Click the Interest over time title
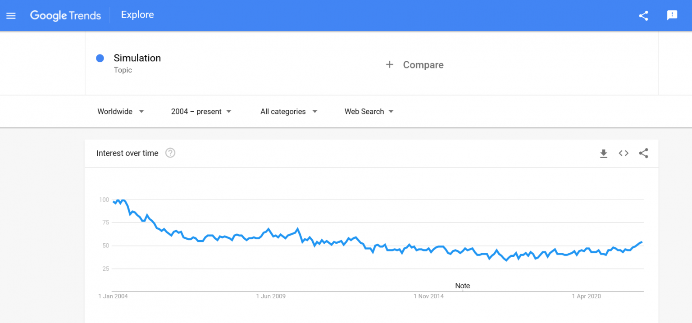Viewport: 692px width, 323px height. click(x=127, y=153)
